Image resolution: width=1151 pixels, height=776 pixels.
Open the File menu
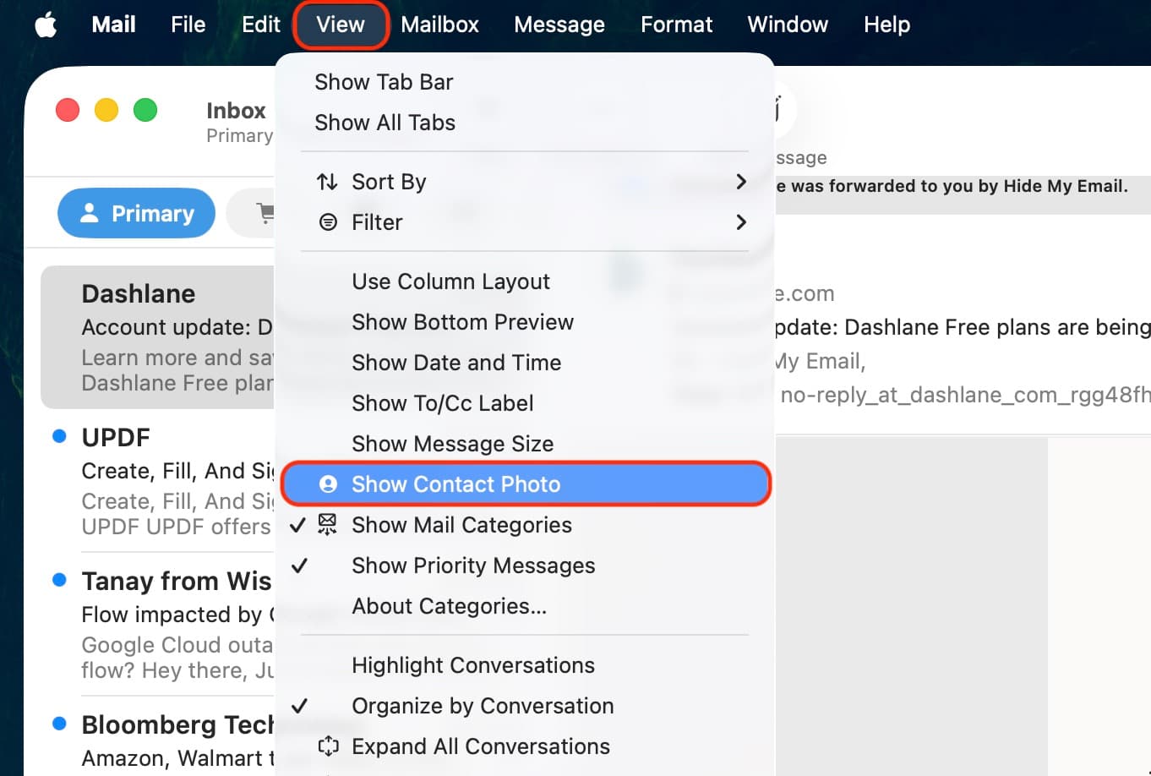[188, 25]
